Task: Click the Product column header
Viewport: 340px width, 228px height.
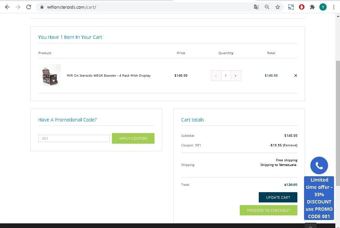Action: [x=45, y=53]
